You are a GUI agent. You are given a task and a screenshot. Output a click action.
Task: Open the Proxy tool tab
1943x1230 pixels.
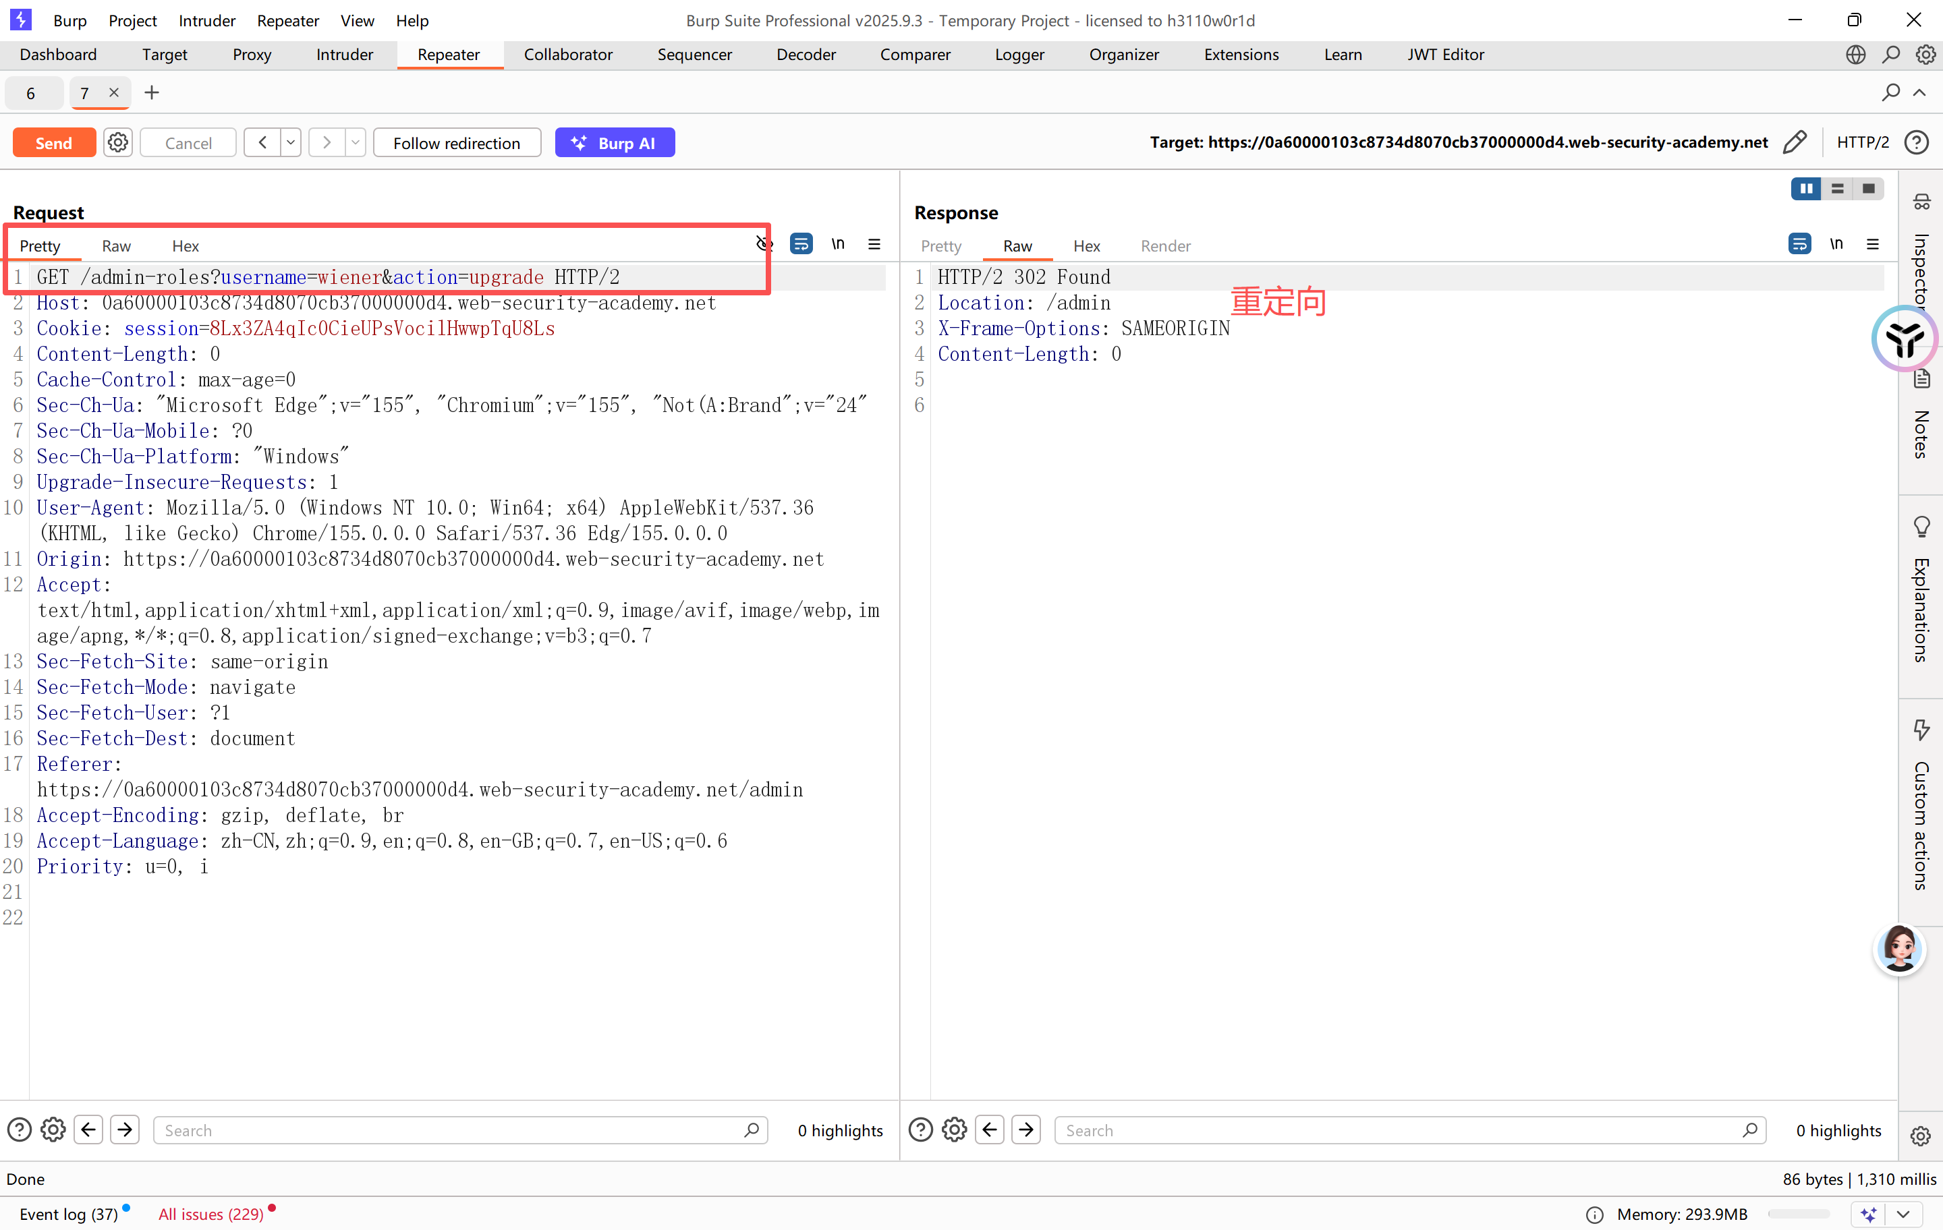coord(252,55)
